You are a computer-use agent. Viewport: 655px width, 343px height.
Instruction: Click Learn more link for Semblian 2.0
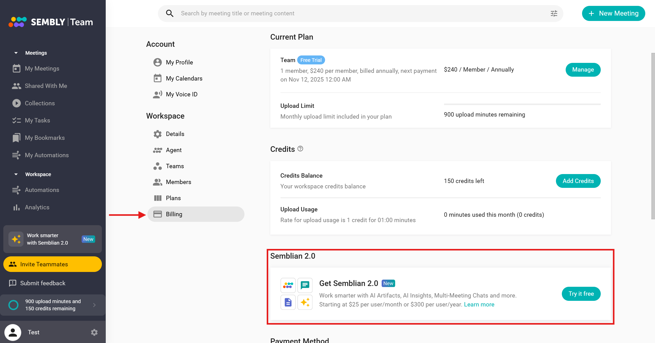point(479,304)
